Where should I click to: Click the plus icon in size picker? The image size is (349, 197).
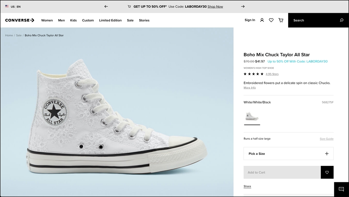coord(327,153)
